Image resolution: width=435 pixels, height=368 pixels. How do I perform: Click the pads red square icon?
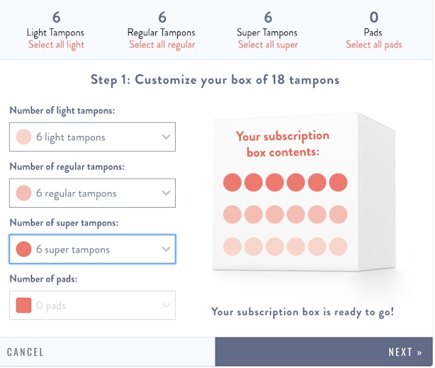[23, 305]
